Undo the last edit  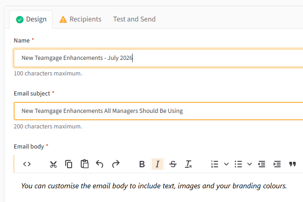[100, 164]
